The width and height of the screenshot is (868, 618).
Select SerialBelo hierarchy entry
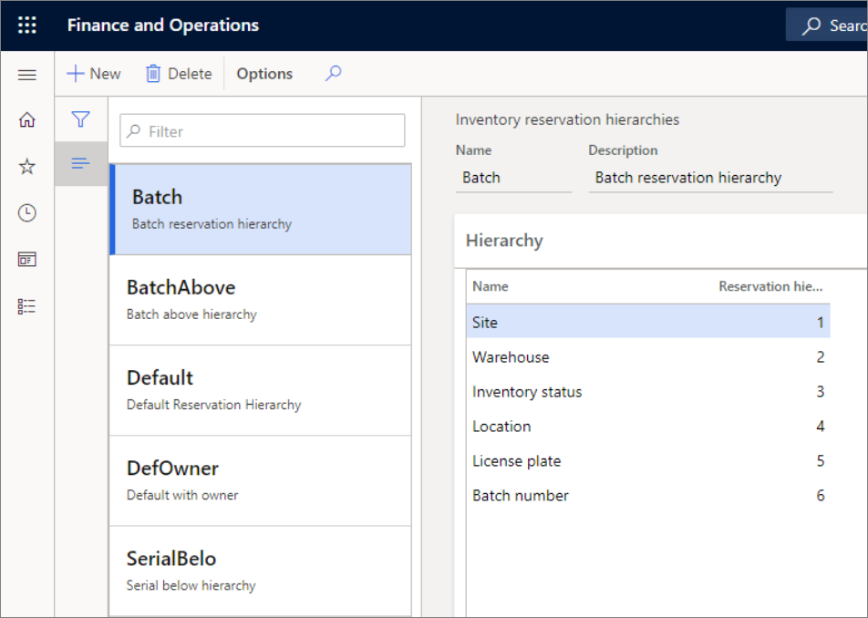261,571
